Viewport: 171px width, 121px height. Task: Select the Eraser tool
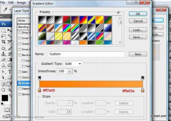pos(3,60)
